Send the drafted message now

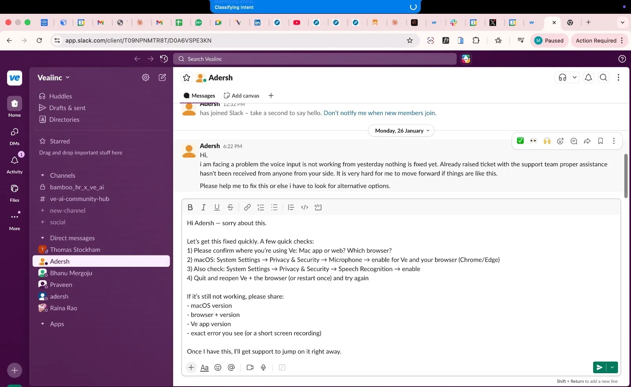599,367
